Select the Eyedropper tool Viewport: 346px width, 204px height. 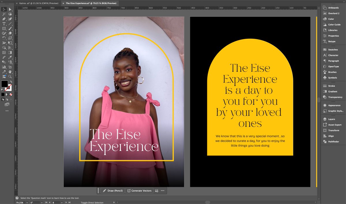pos(10,57)
